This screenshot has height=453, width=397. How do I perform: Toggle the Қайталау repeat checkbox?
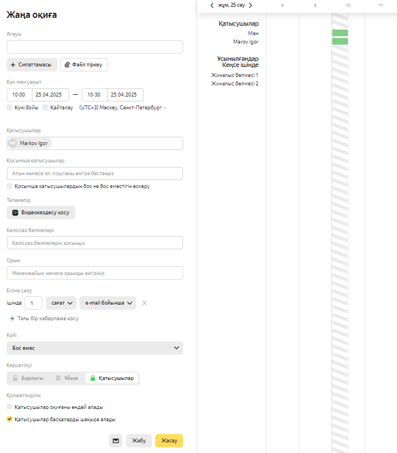pyautogui.click(x=45, y=107)
